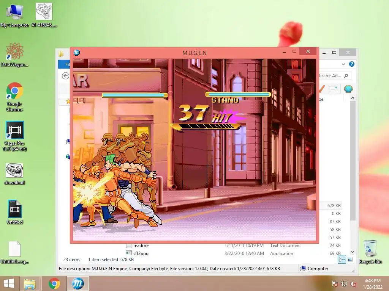
Task: Open the Untitled.veg project file on desktop
Action: point(15,252)
